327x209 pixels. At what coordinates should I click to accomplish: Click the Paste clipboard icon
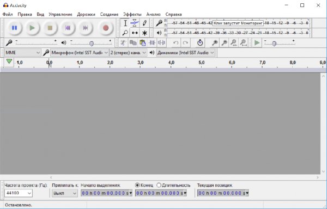(143, 43)
